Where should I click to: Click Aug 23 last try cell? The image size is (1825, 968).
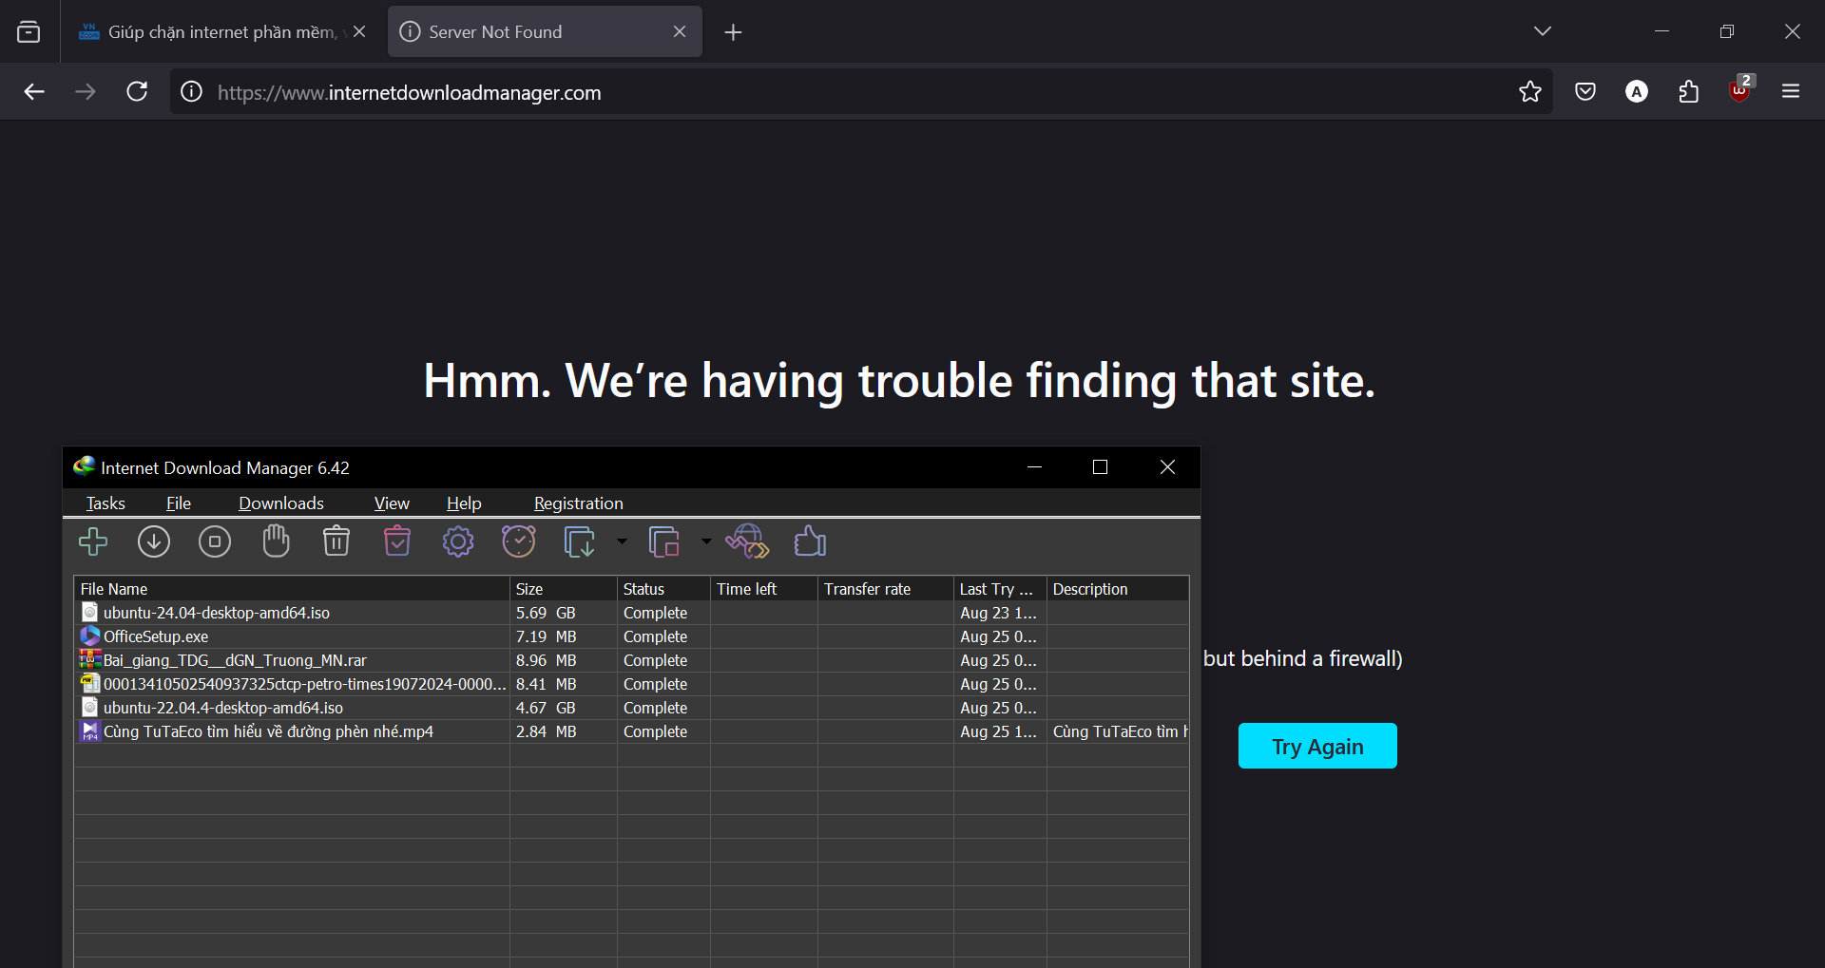pos(998,613)
